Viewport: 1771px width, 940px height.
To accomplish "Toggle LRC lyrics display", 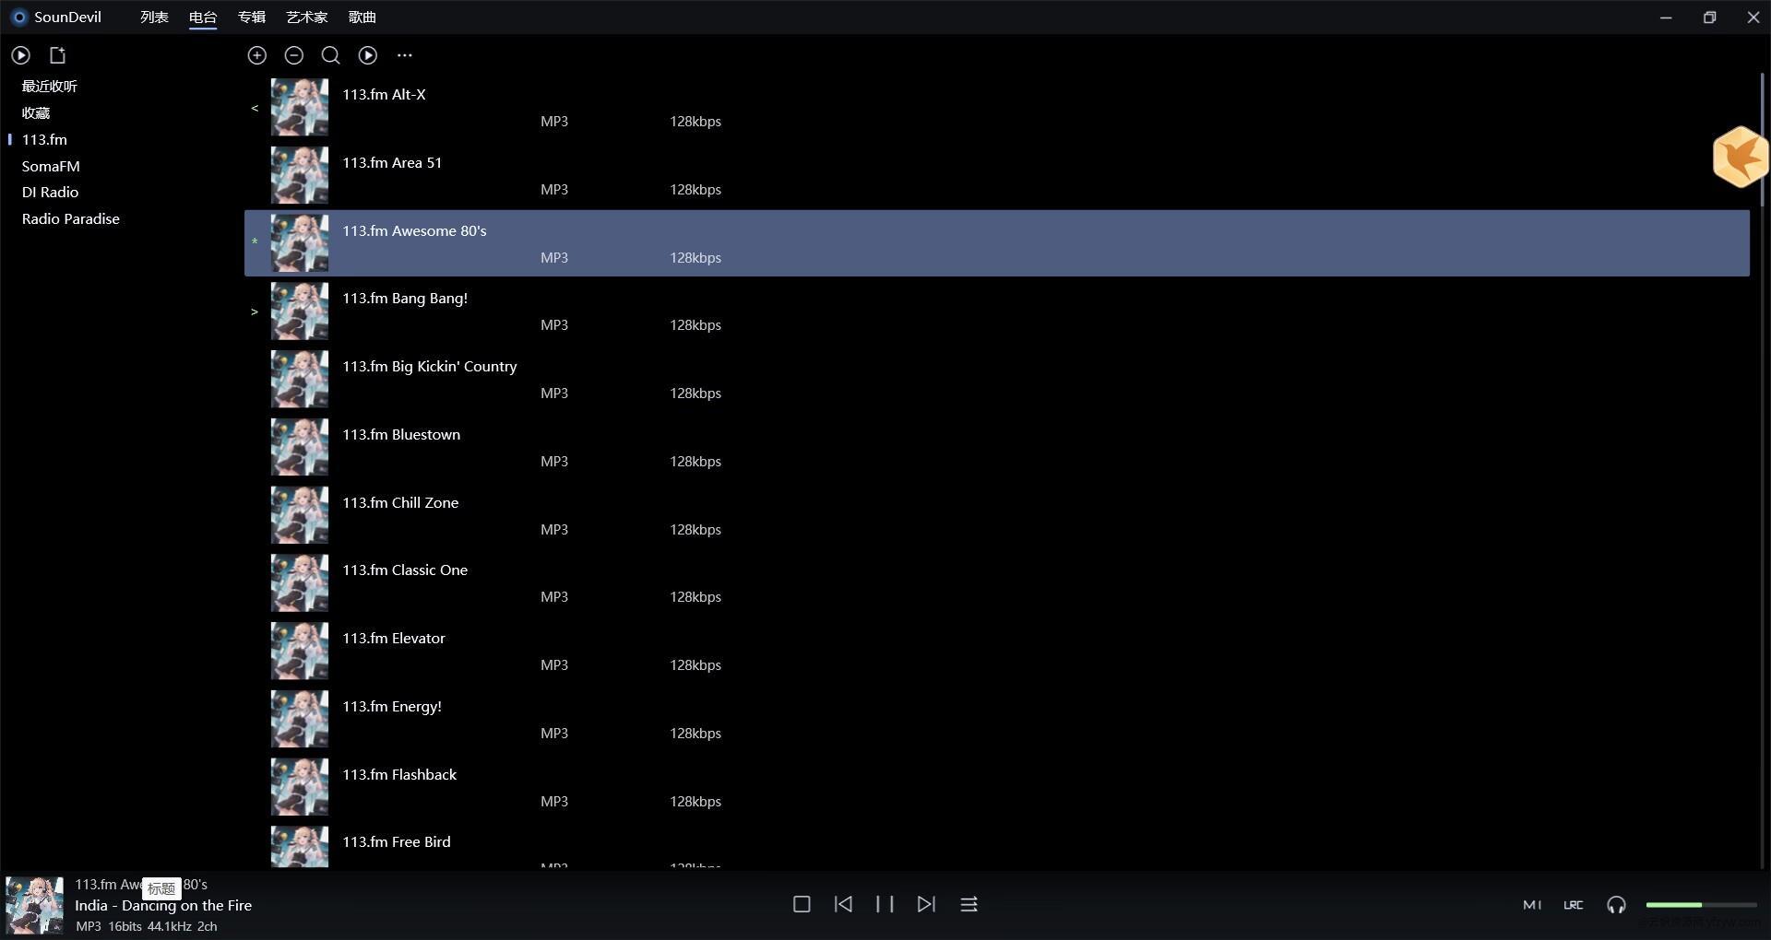I will 1574,905.
